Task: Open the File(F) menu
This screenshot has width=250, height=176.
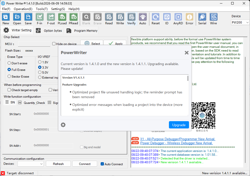Action: pyautogui.click(x=6, y=9)
